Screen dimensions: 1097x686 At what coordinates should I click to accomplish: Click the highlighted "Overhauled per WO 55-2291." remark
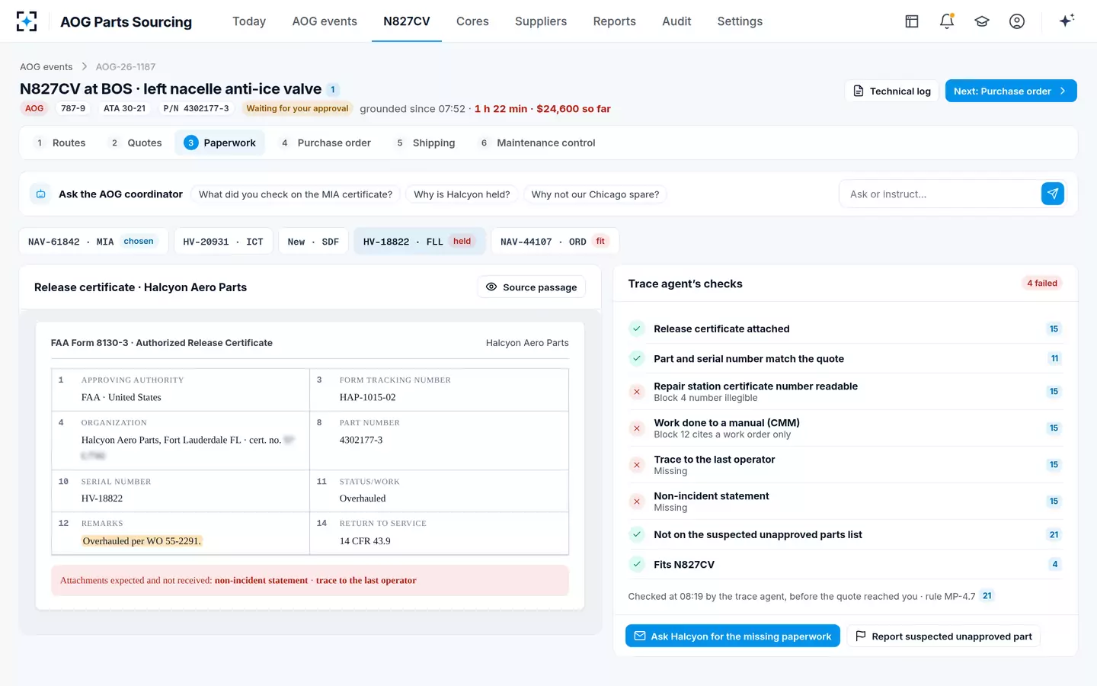[142, 541]
